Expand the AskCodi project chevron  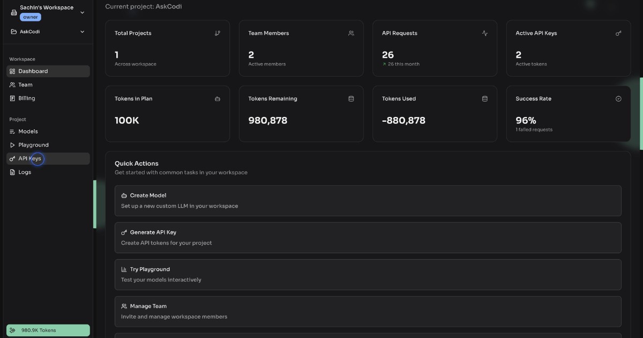pyautogui.click(x=82, y=32)
